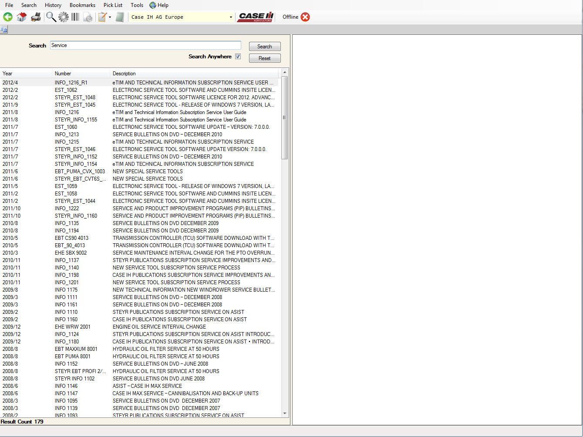Viewport: 583px width, 437px height.
Task: Open the Bookmarks menu
Action: pos(82,5)
